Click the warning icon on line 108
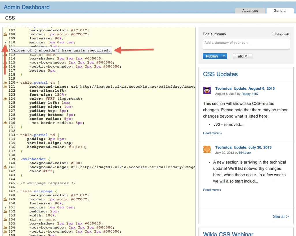This screenshot has width=296, height=236. click(5, 34)
